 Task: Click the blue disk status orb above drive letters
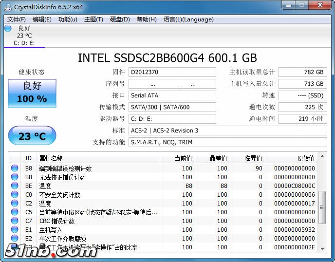pos(8,28)
